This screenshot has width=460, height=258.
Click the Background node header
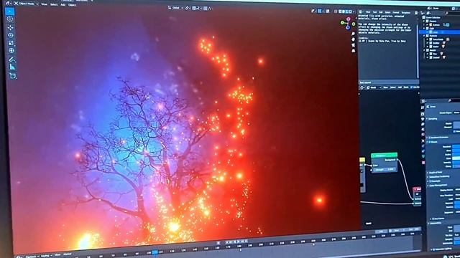(x=384, y=156)
